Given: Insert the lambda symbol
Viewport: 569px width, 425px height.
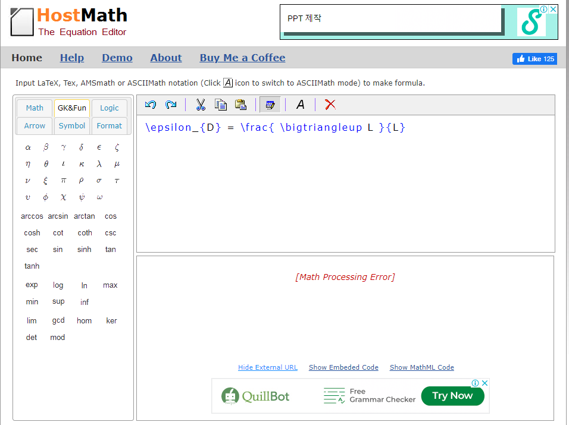Looking at the screenshot, I should (99, 164).
